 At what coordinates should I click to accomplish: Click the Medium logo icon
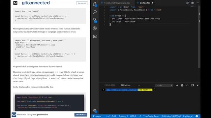[15, 3]
